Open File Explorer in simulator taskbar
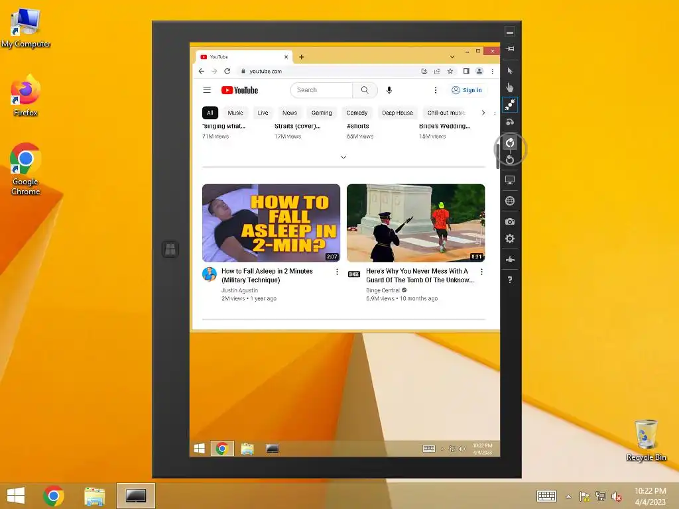679x509 pixels. pos(247,449)
